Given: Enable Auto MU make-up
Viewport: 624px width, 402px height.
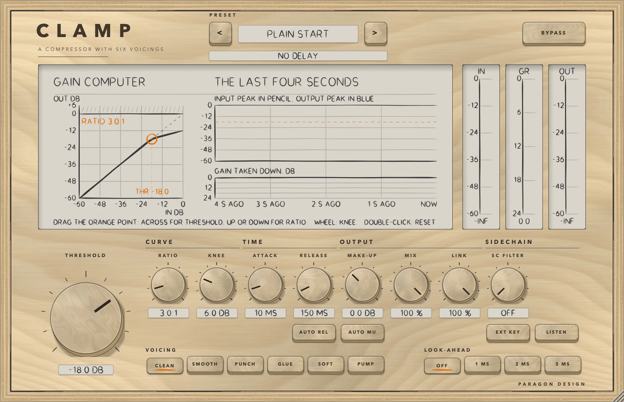Looking at the screenshot, I should tap(362, 333).
